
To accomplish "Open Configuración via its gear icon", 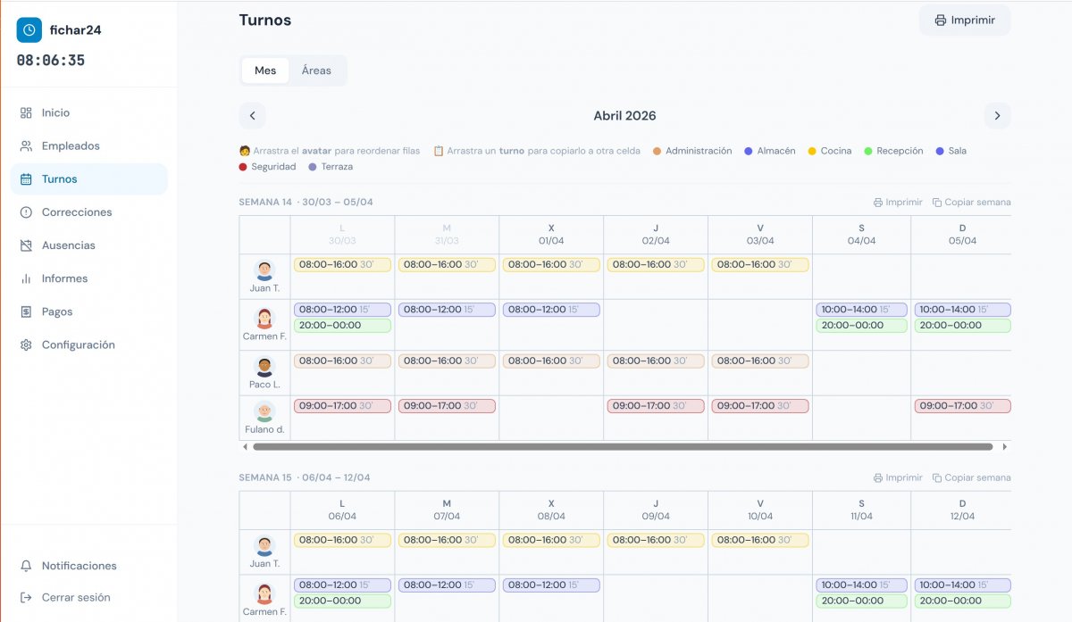I will pos(26,345).
